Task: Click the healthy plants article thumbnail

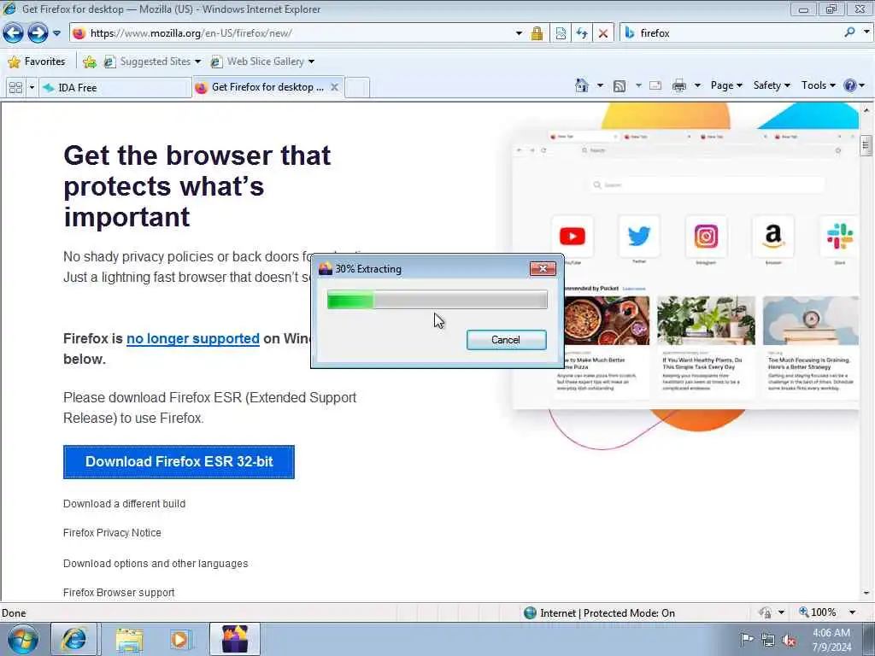Action: 706,320
